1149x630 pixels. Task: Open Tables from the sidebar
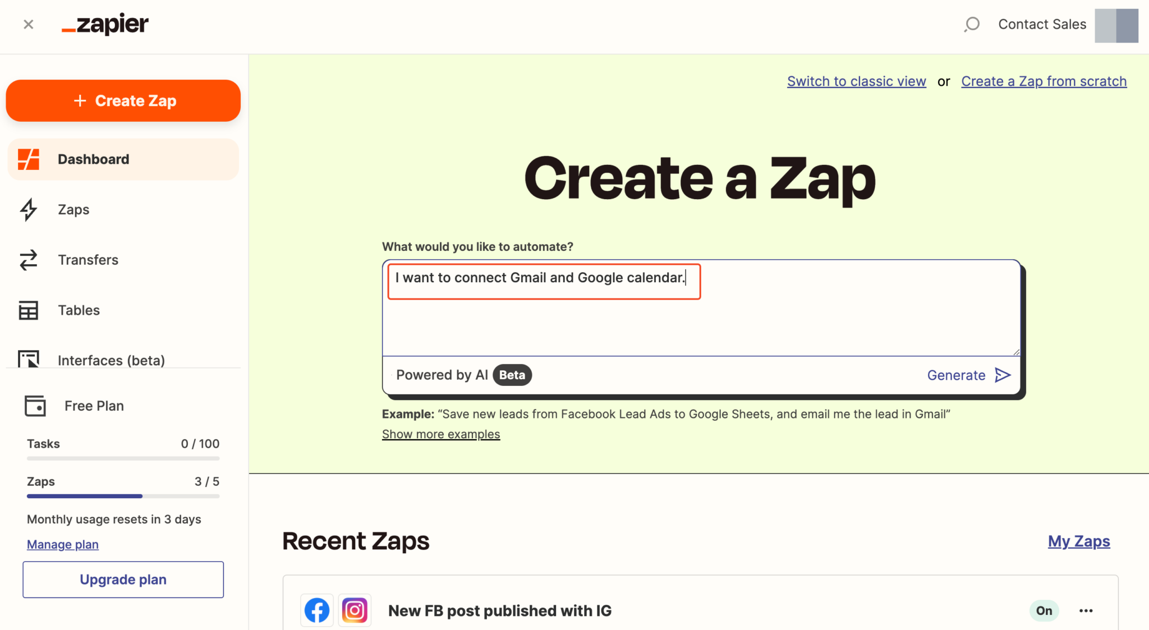pos(79,310)
